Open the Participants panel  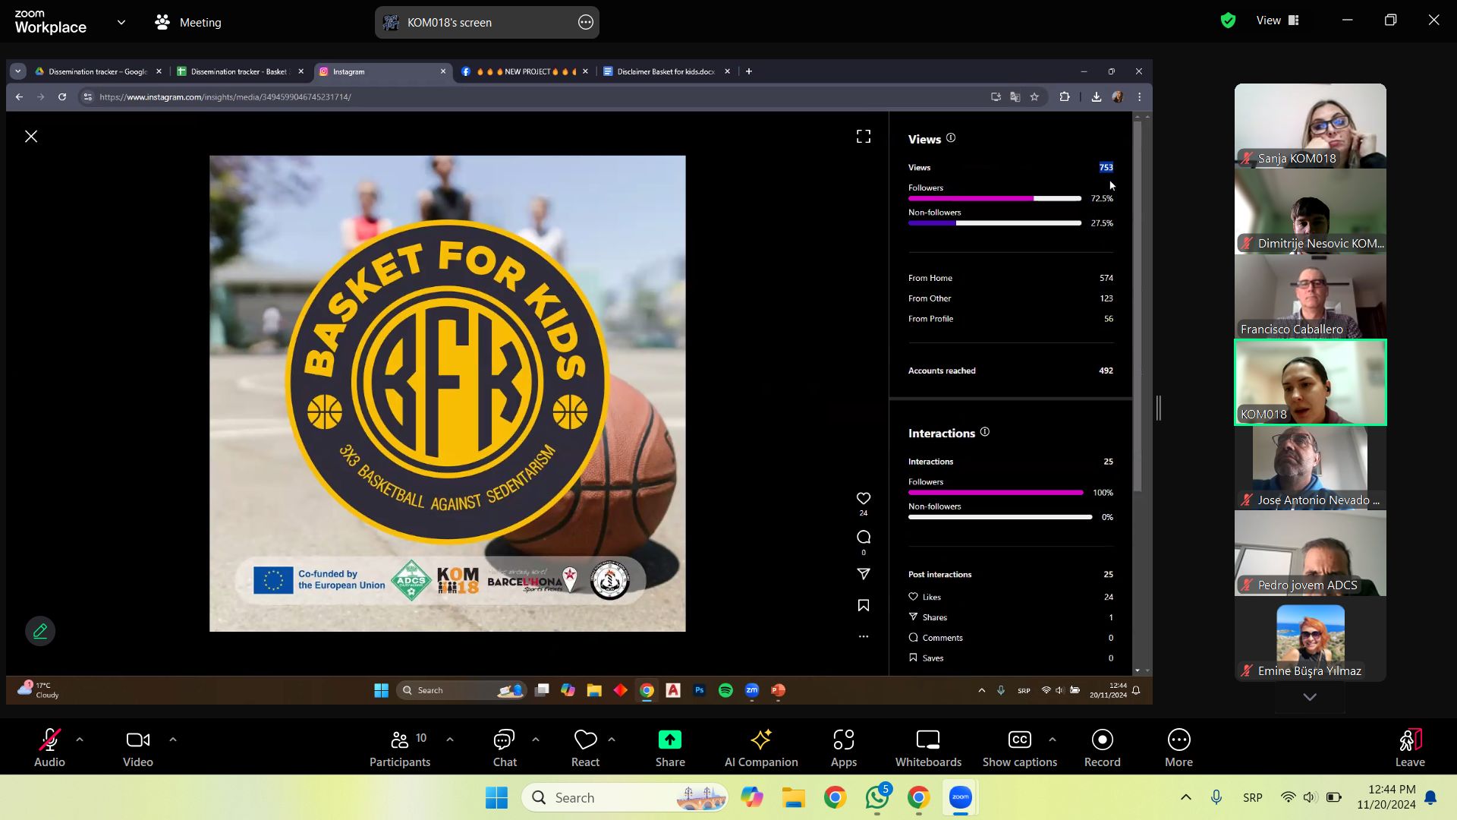tap(400, 748)
